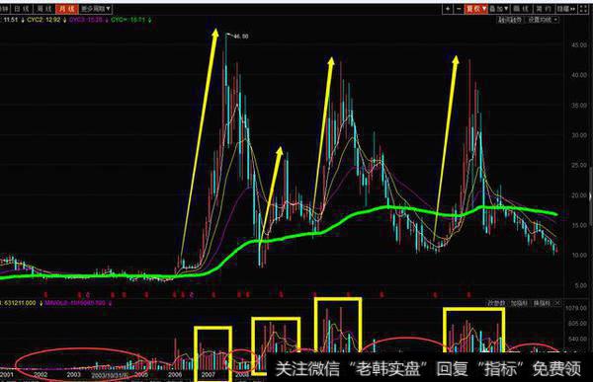The image size is (593, 382).
Task: Click the arrow beside the CYC2 indicator
Action: (64, 20)
